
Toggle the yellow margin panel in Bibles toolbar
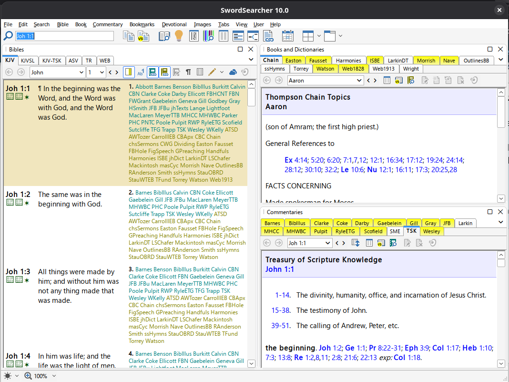129,72
